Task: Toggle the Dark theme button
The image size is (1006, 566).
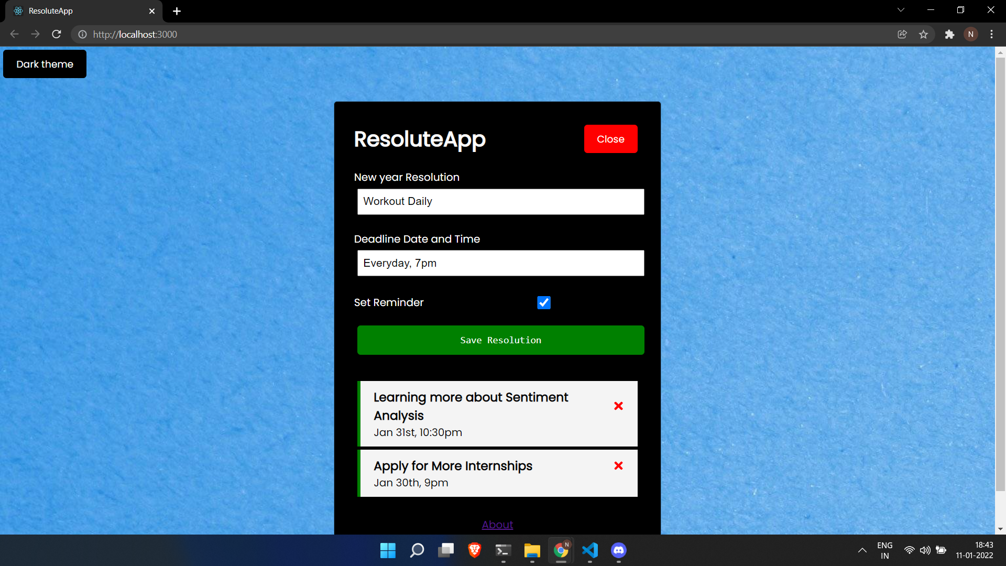Action: [x=45, y=64]
